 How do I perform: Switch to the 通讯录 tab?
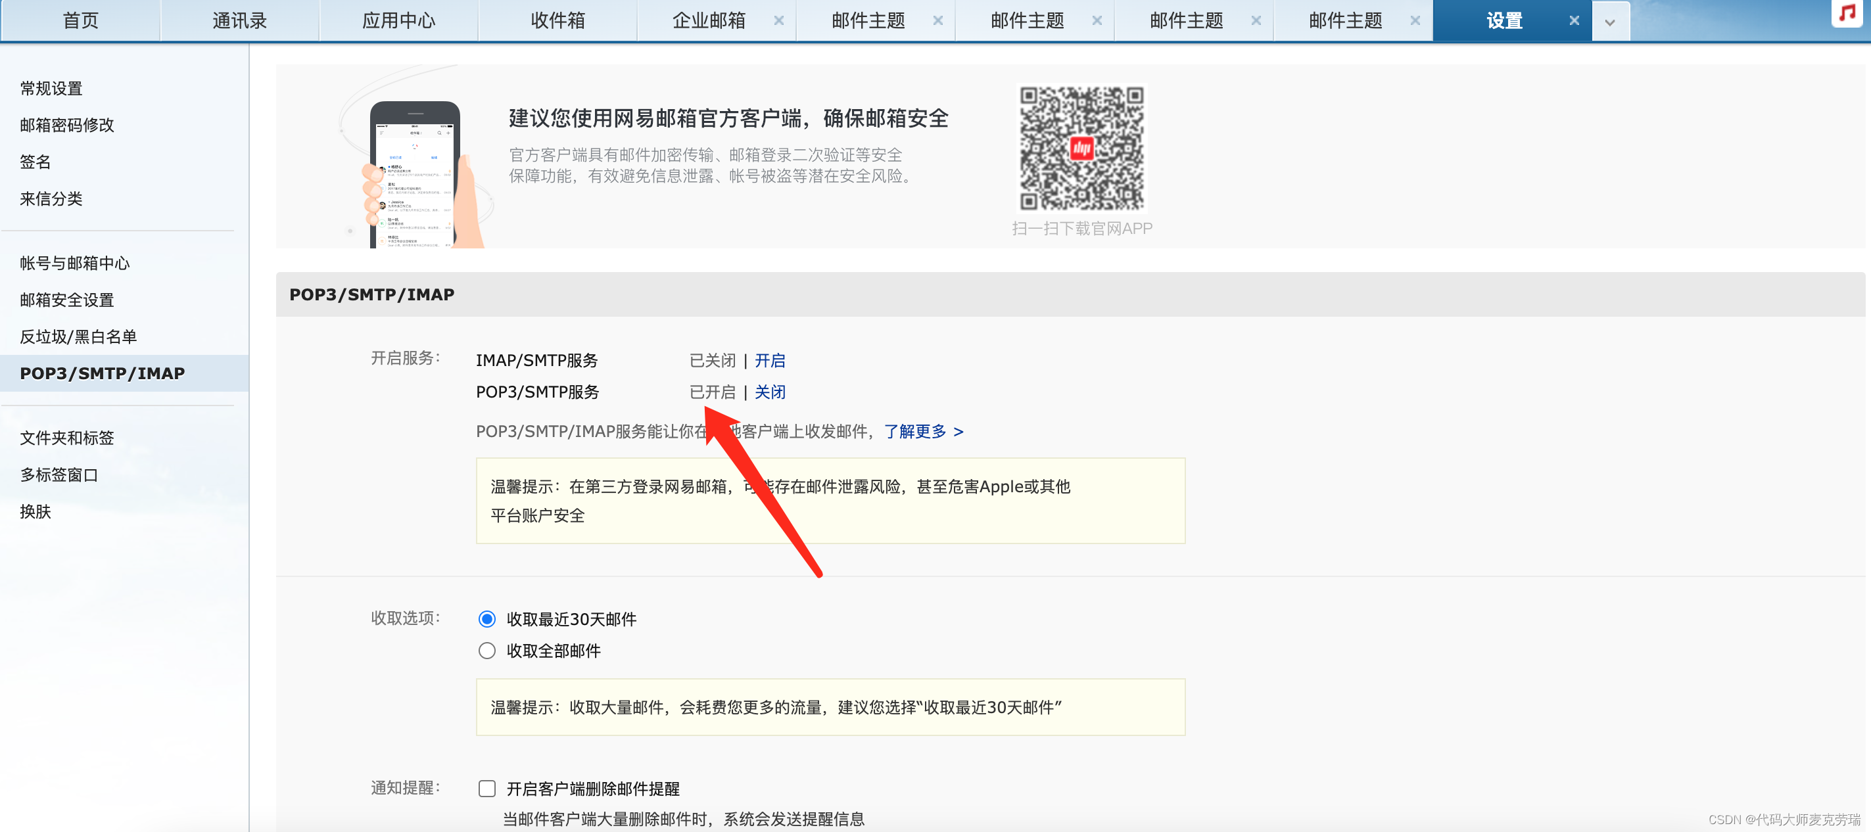pos(240,20)
